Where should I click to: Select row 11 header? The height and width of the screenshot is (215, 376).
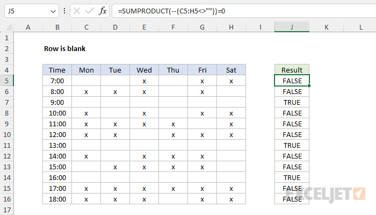coord(6,146)
